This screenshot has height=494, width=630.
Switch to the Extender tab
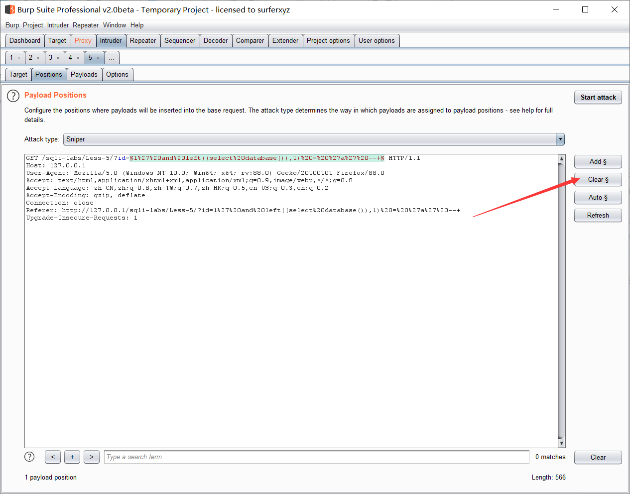pos(285,41)
